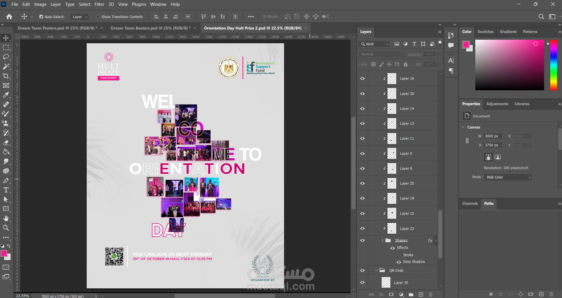562x298 pixels.
Task: Add layer style fx at panel bottom
Action: pyautogui.click(x=381, y=294)
